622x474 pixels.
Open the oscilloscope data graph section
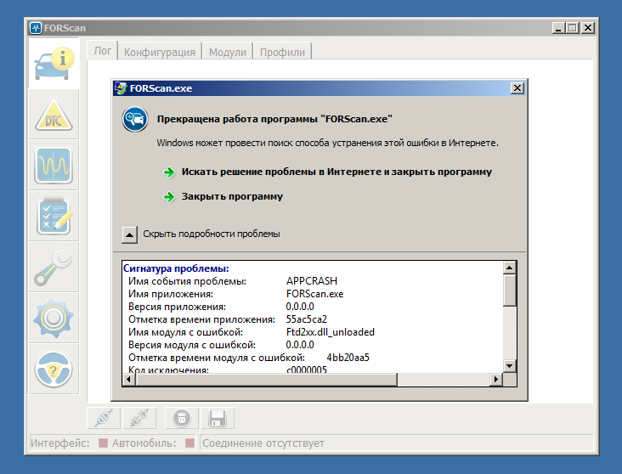(x=54, y=165)
